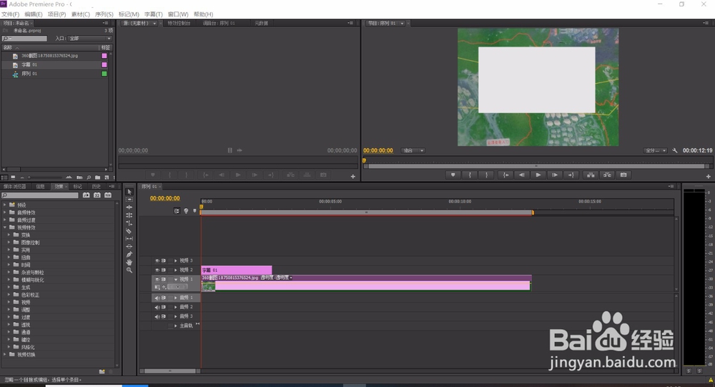
Task: Open program monitor wrench settings
Action: [x=675, y=151]
